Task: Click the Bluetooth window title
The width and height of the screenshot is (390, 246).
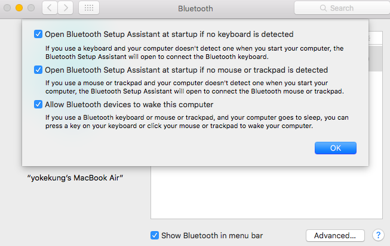Action: coord(195,8)
